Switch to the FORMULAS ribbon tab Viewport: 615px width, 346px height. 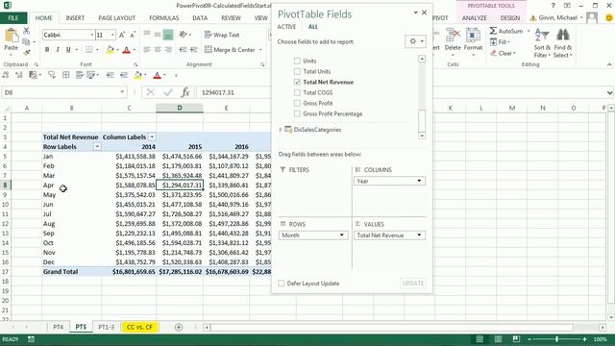click(164, 18)
